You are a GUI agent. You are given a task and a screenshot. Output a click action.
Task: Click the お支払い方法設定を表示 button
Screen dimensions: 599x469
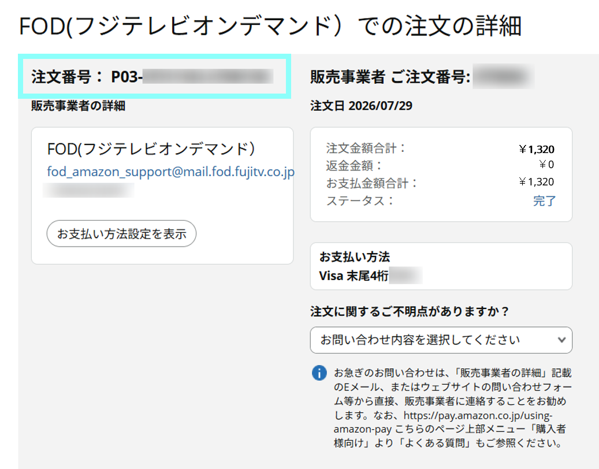click(121, 233)
